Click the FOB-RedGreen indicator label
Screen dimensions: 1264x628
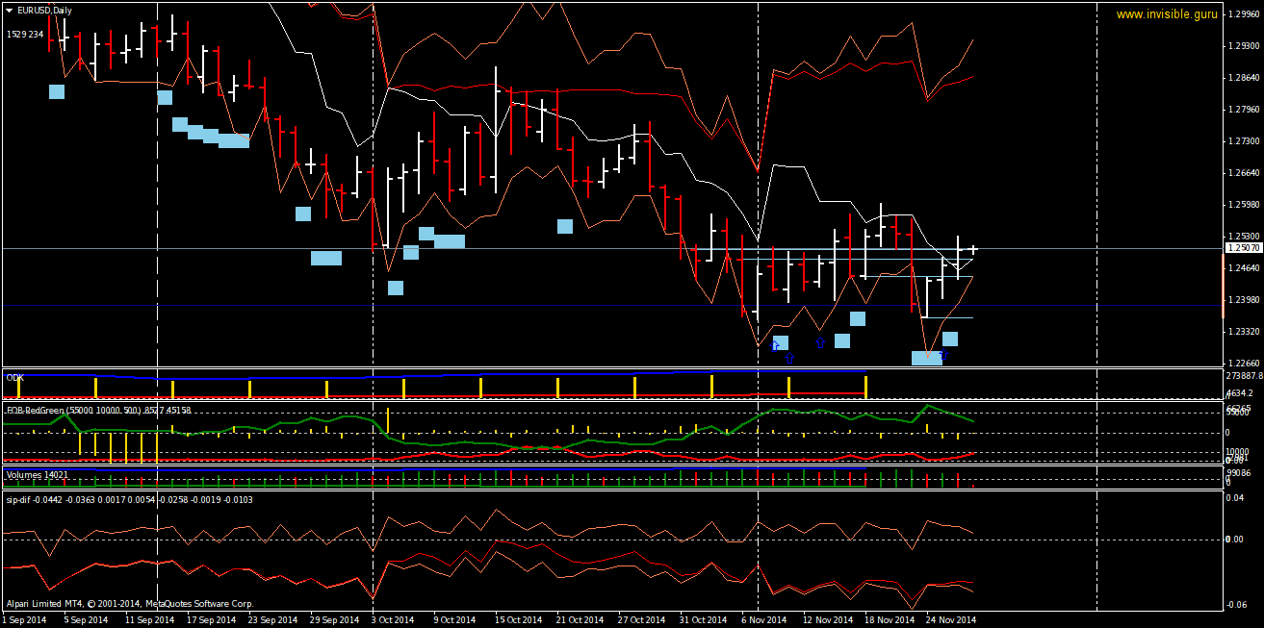click(98, 410)
